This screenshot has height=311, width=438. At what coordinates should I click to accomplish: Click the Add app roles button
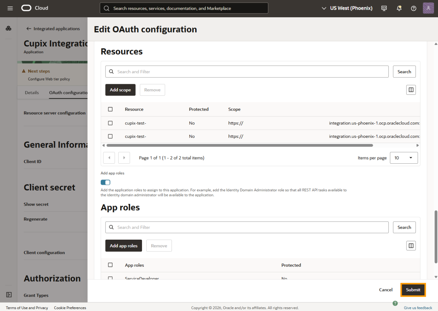pyautogui.click(x=123, y=246)
